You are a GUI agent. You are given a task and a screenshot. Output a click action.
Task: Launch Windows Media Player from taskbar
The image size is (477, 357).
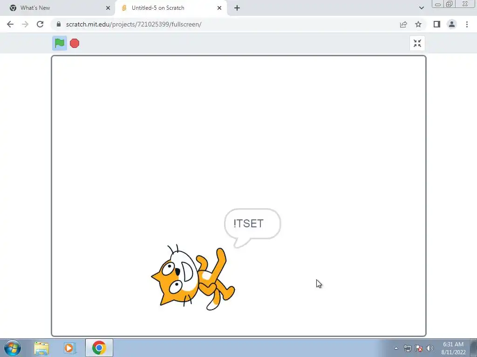(70, 348)
